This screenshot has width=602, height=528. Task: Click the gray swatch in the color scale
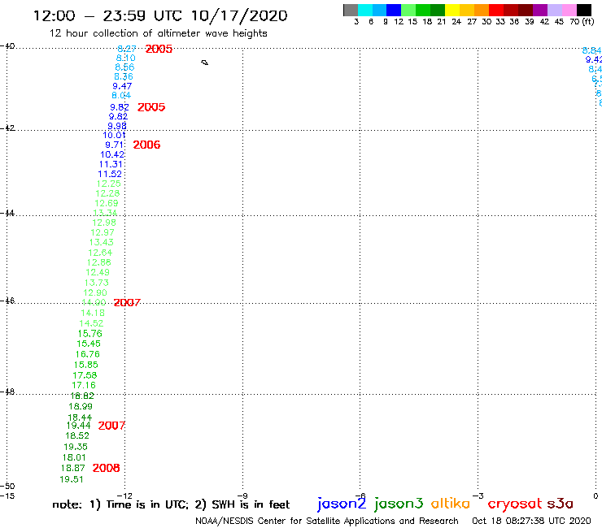[351, 10]
